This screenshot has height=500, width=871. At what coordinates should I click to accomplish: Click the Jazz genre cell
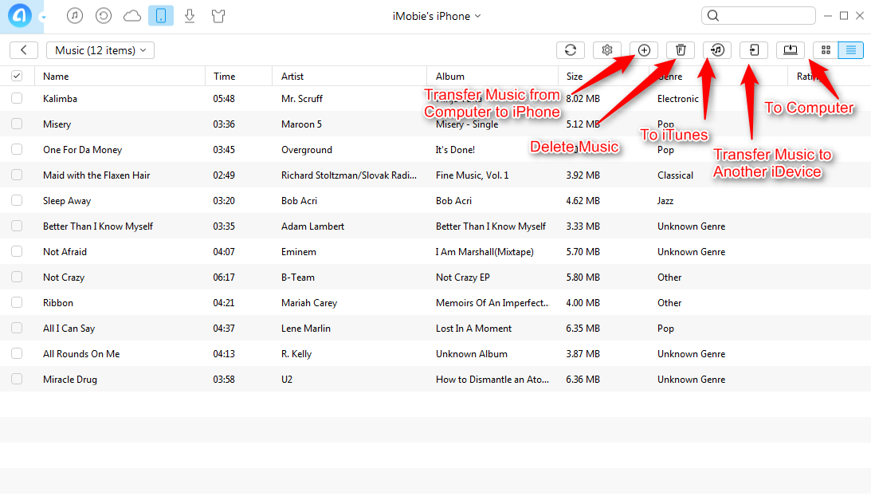click(x=665, y=201)
